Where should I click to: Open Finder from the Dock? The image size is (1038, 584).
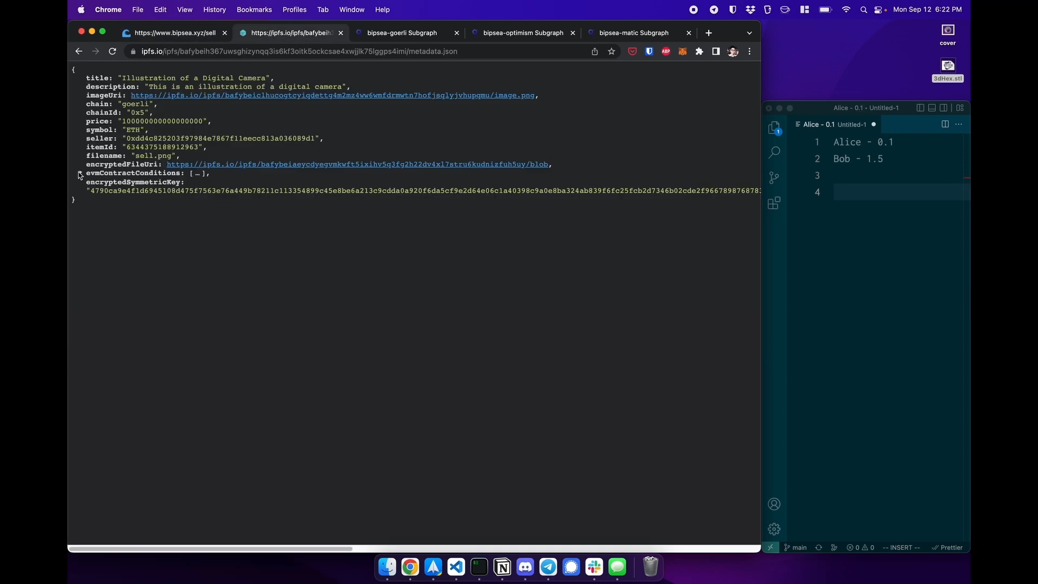(387, 567)
